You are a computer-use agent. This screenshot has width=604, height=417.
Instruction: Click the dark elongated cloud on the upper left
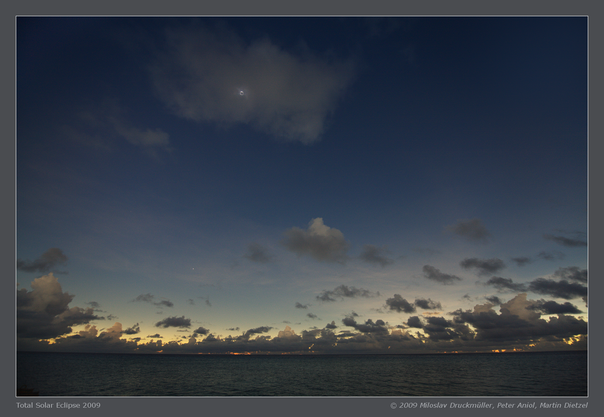tap(44, 261)
